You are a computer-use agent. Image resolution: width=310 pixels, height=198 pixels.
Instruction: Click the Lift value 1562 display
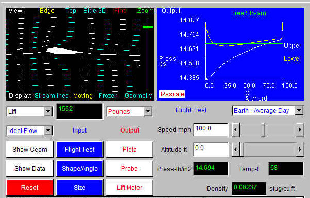tap(80, 111)
